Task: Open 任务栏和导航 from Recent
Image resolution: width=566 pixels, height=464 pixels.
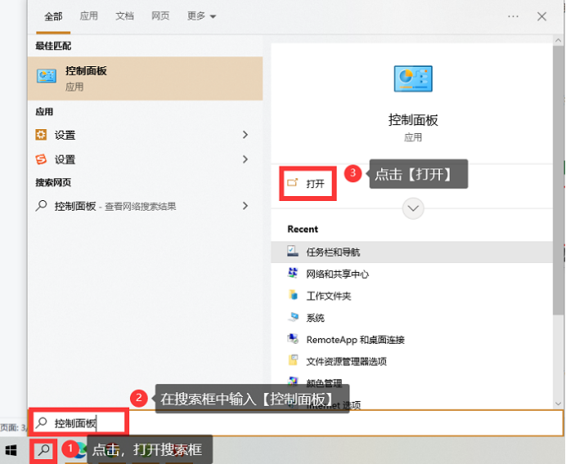Action: click(411, 252)
